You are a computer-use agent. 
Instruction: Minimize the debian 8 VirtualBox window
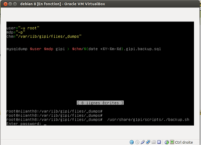pyautogui.click(x=10, y=4)
